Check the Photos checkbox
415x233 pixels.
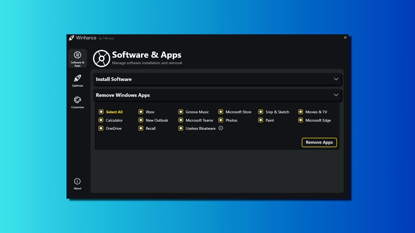[221, 120]
